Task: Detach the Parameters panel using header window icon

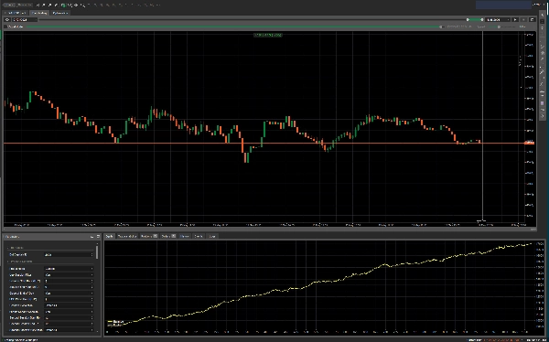Action: pyautogui.click(x=98, y=237)
